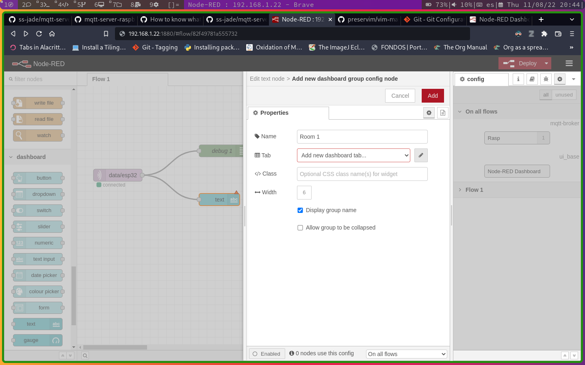The image size is (585, 365).
Task: Open the Rasp mqtt-broker config node
Action: [x=517, y=138]
